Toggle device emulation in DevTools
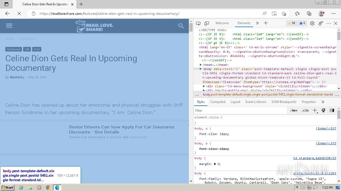Viewport: 341px width, 191px height. (x=207, y=23)
